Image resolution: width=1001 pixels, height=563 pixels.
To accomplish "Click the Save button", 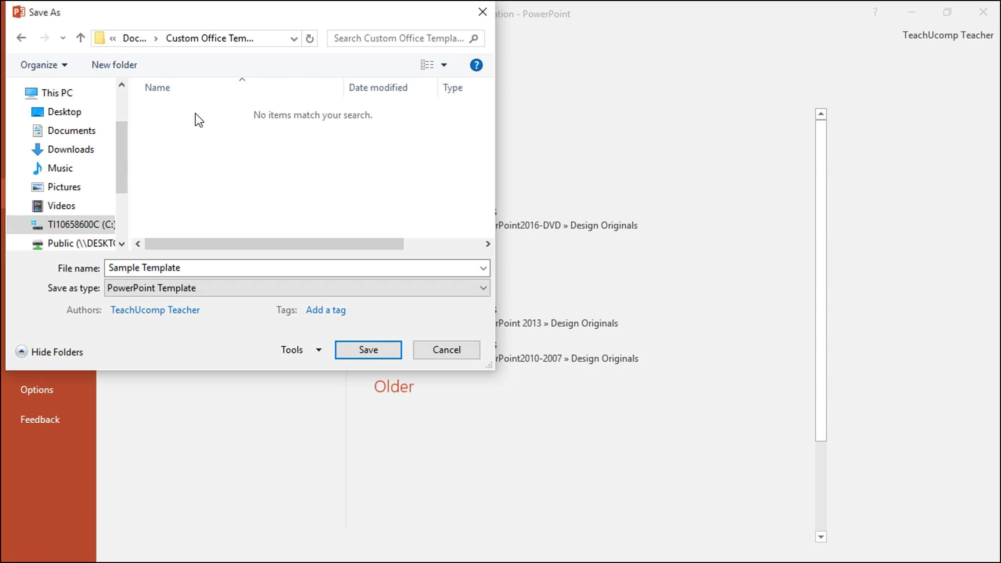I will pyautogui.click(x=368, y=350).
